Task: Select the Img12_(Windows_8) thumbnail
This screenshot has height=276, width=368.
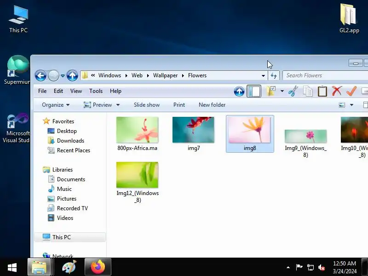Action: coord(138,182)
